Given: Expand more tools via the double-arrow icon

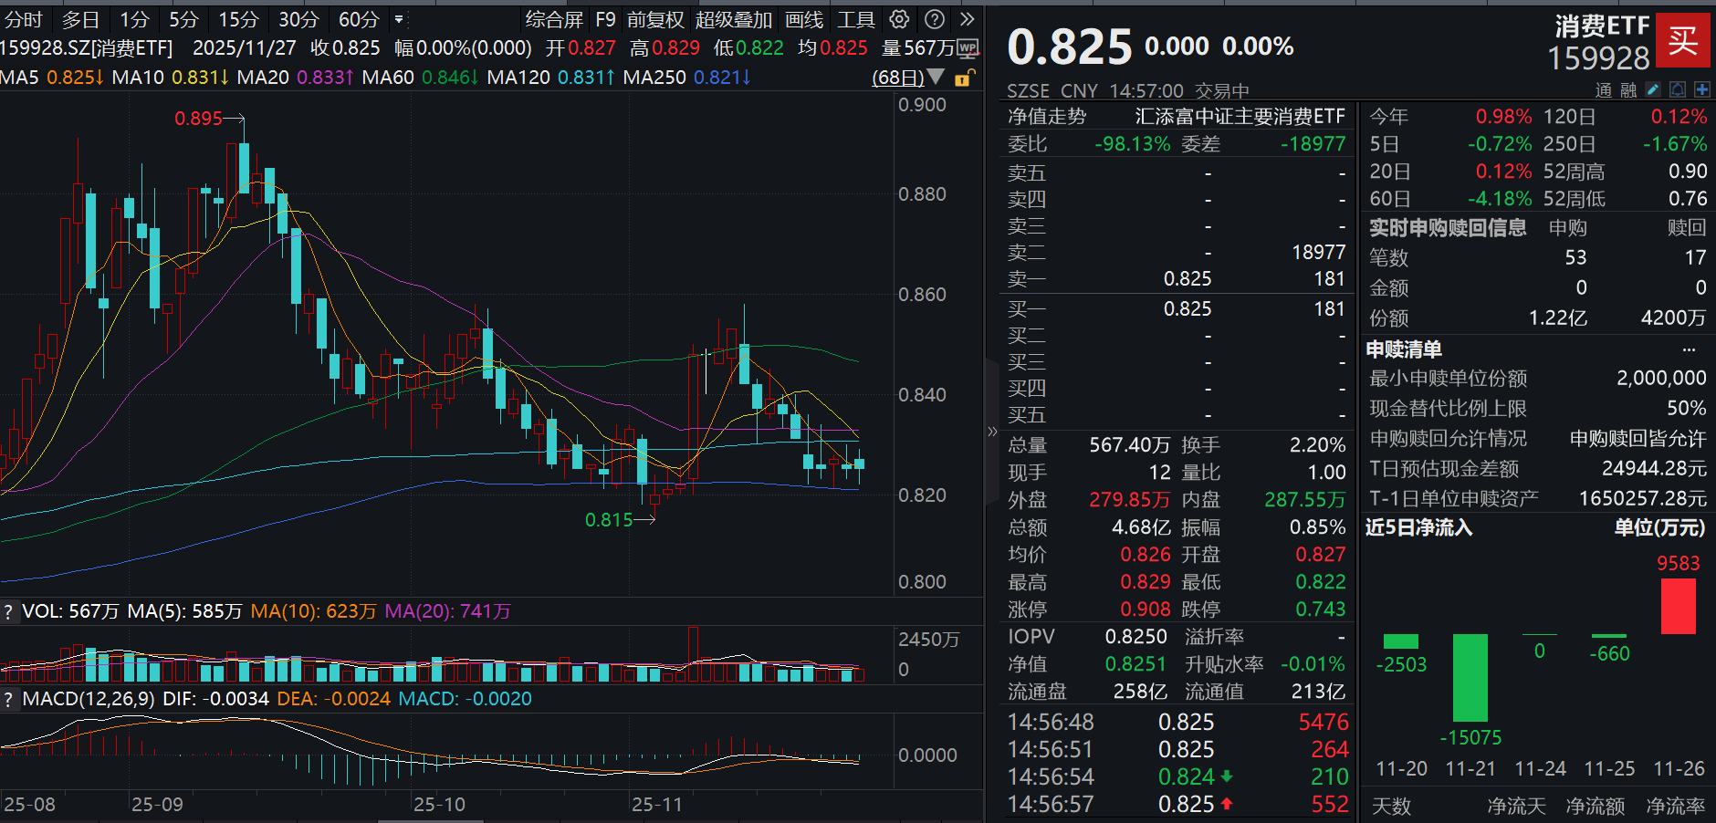Looking at the screenshot, I should tap(966, 19).
